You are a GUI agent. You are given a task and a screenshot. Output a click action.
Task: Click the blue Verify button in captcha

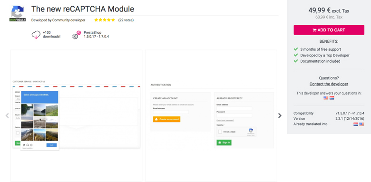click(x=51, y=145)
